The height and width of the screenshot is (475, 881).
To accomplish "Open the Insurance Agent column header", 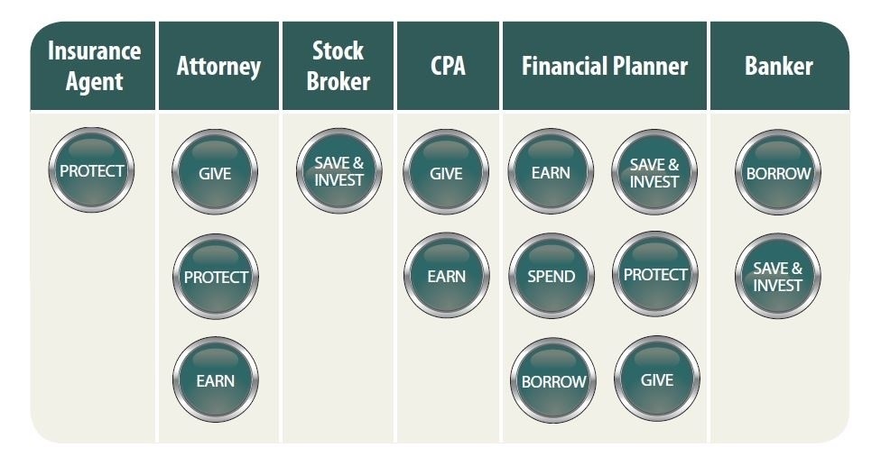I will pos(94,66).
